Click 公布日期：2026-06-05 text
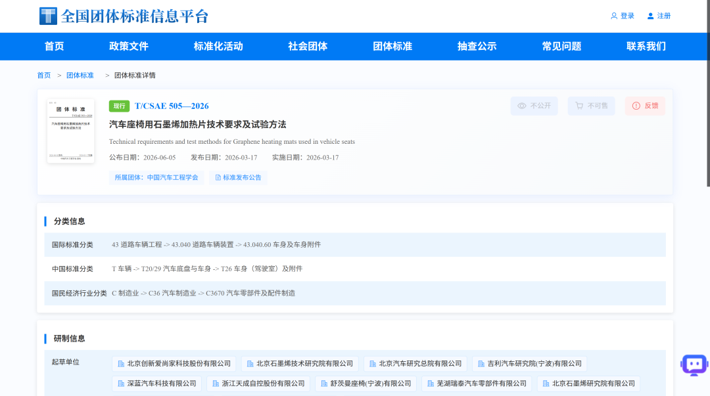 (142, 158)
